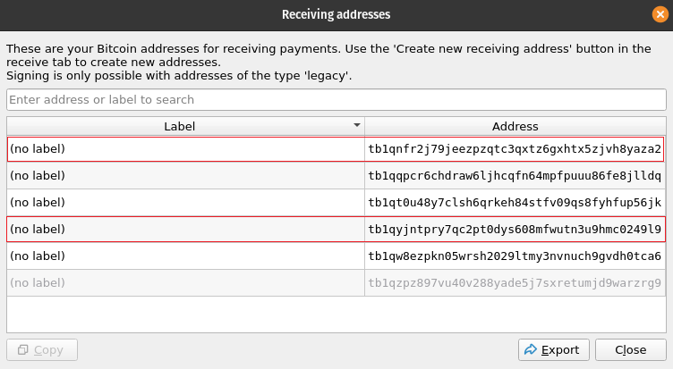Click the orange window close icon
Viewport: 673px width, 369px height.
660,13
